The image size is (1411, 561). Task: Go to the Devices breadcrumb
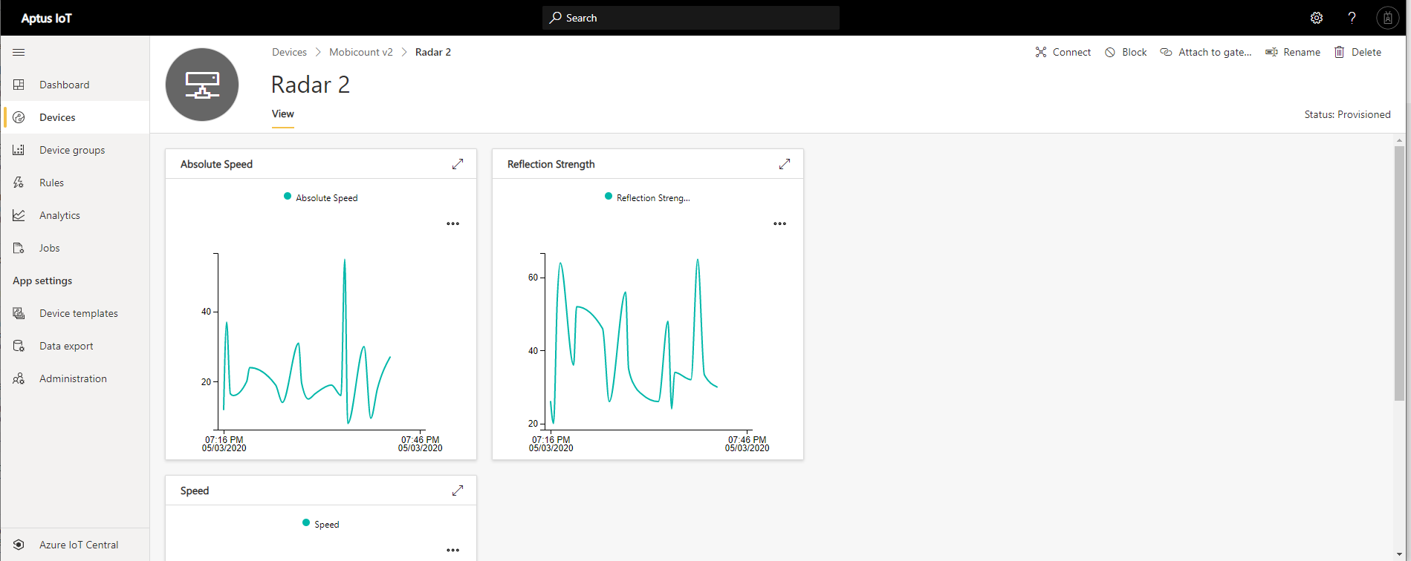click(289, 52)
